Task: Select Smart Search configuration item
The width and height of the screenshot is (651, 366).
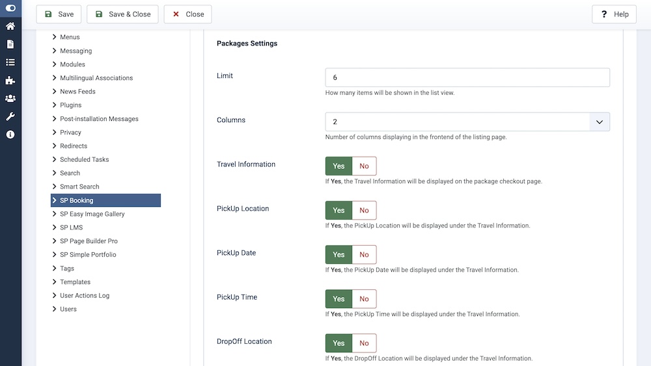Action: click(79, 187)
